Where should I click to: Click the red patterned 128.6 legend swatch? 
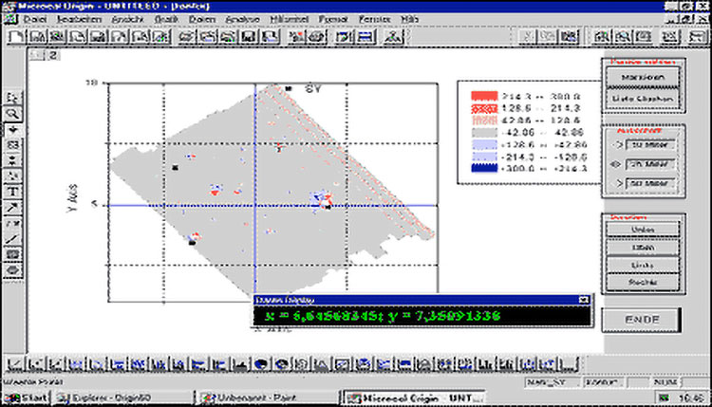[484, 108]
